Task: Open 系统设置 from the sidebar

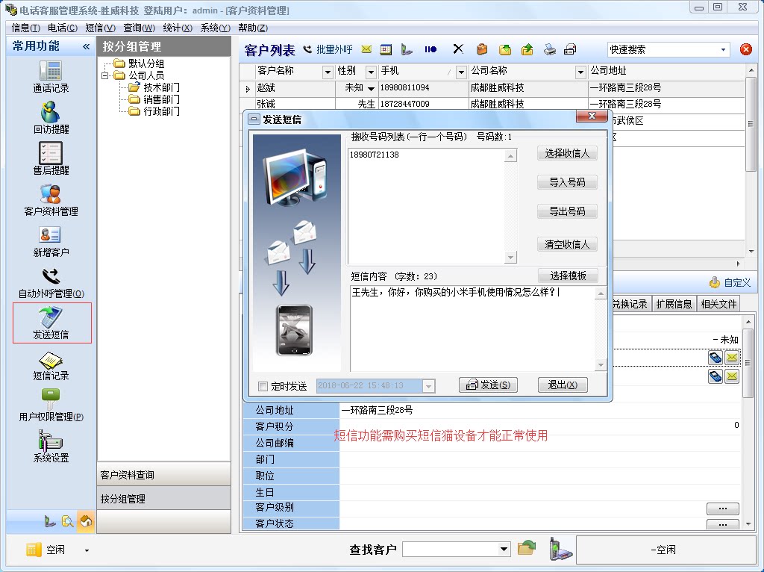Action: point(51,447)
